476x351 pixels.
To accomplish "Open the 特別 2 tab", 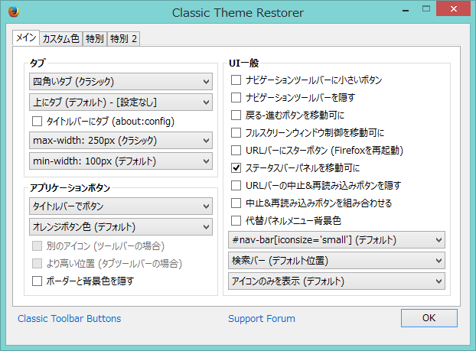I will [x=123, y=39].
